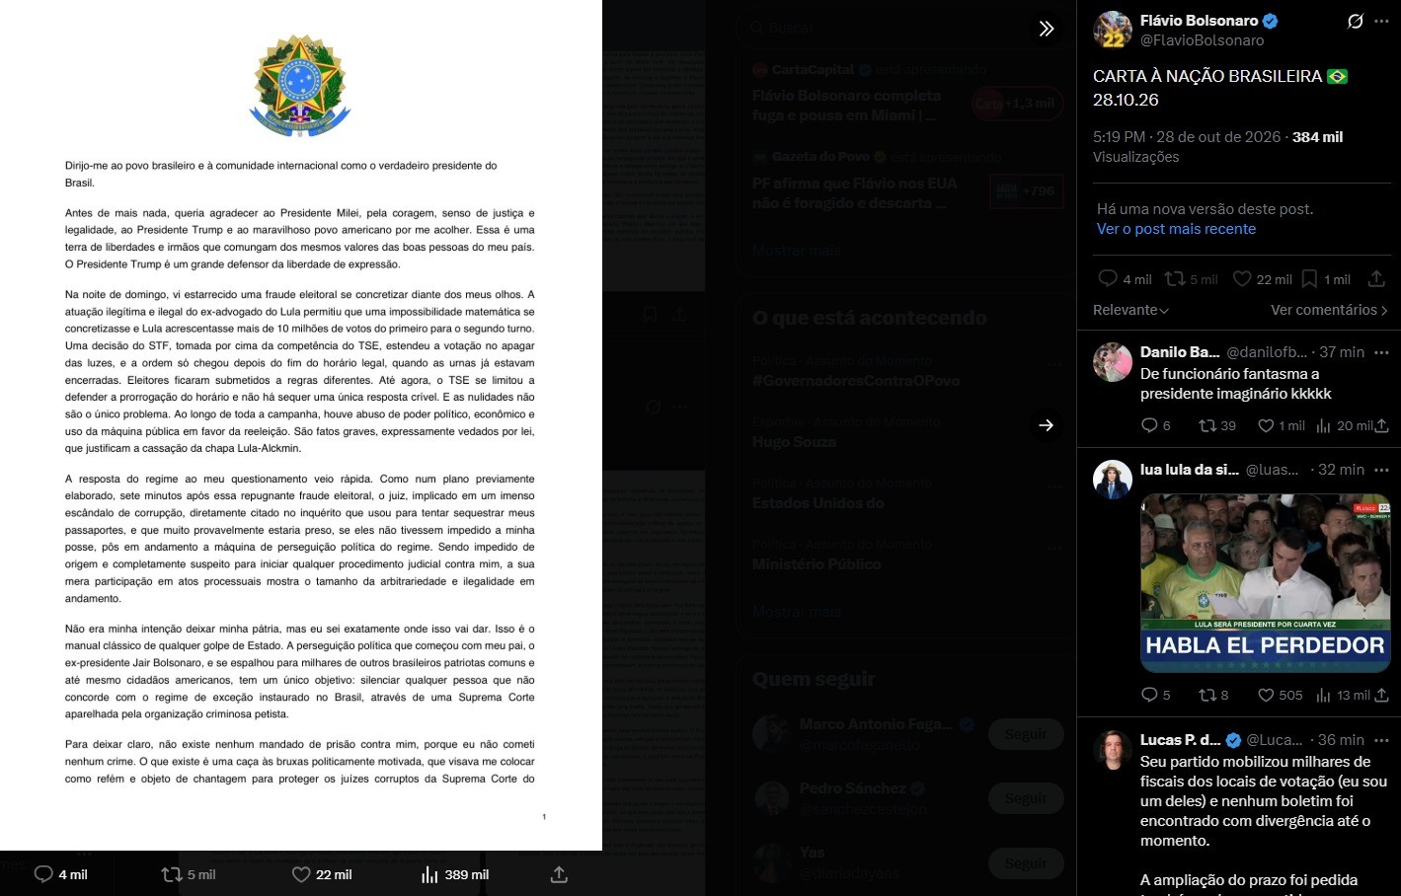Screen dimensions: 1401x896
Task: Repost lua lula da si... reply showing 8
Action: tap(1213, 695)
